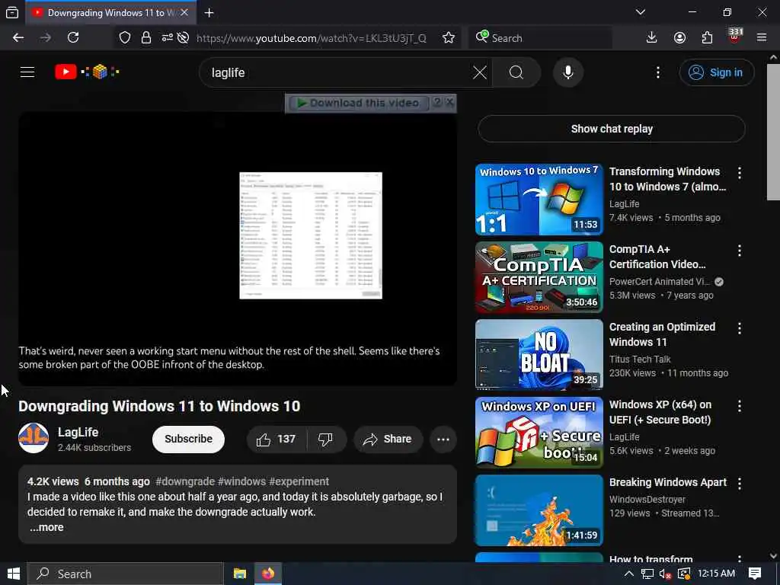Open NO BLOAT video thumbnail

coord(539,355)
